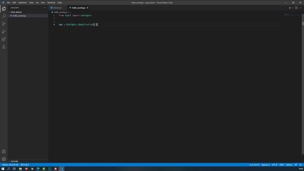The width and height of the screenshot is (304, 171).
Task: Switch to the Welcome tab
Action: click(x=57, y=8)
